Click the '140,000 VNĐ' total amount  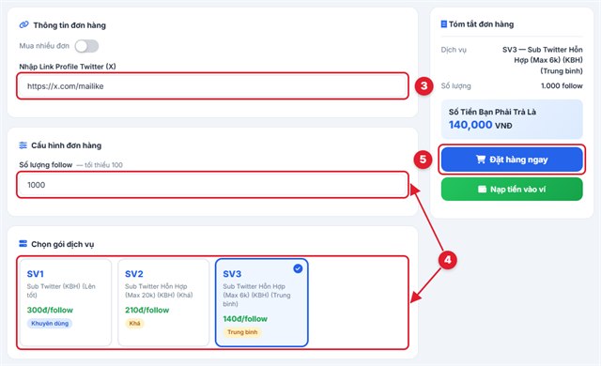point(480,125)
